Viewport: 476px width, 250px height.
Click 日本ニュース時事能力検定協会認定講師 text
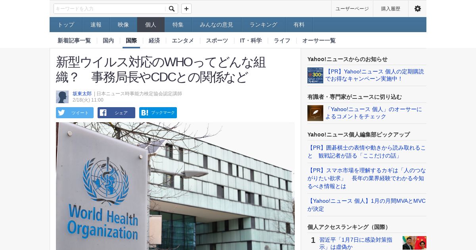139,94
